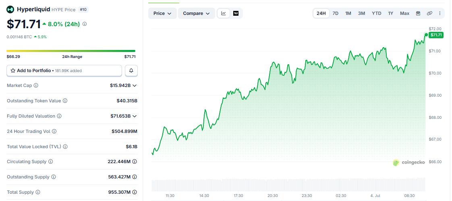Show info beside Outstanding Supply label
452x201 pixels.
tap(54, 177)
